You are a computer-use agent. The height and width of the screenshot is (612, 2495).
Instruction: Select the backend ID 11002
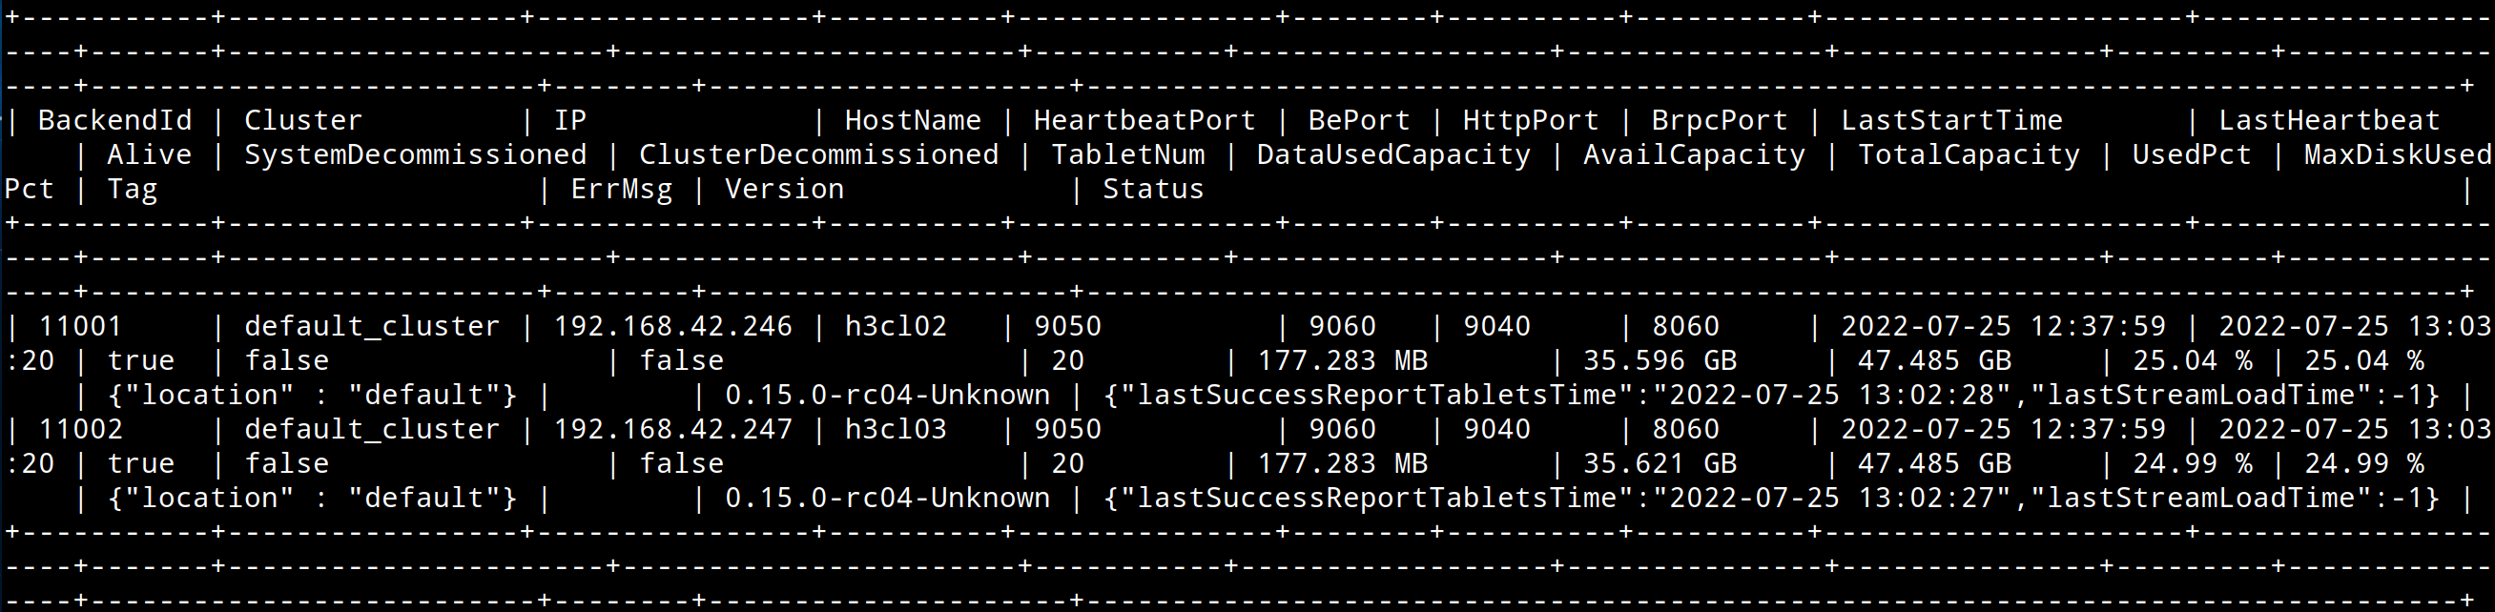[80, 429]
